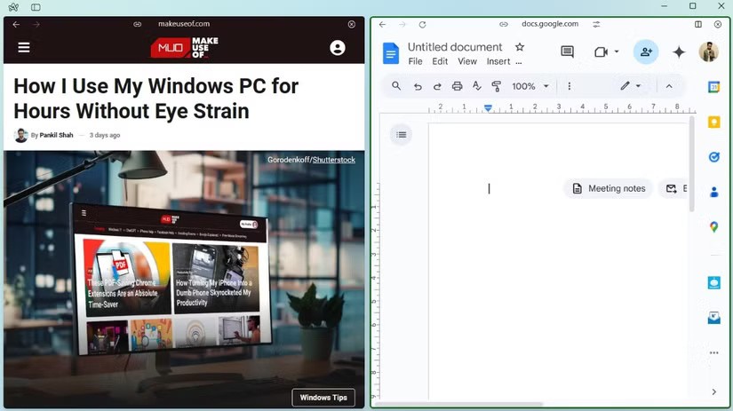Expand the video call options arrow

point(617,52)
